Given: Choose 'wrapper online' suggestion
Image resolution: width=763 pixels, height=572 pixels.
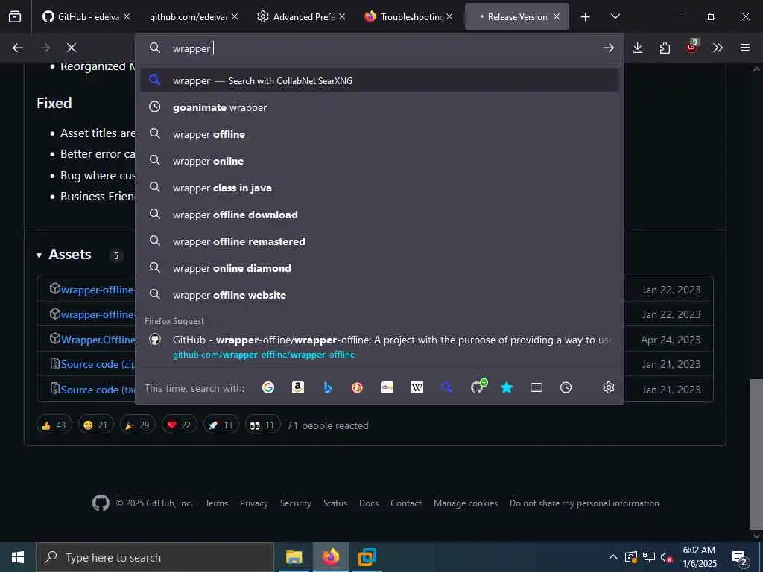Looking at the screenshot, I should point(379,161).
